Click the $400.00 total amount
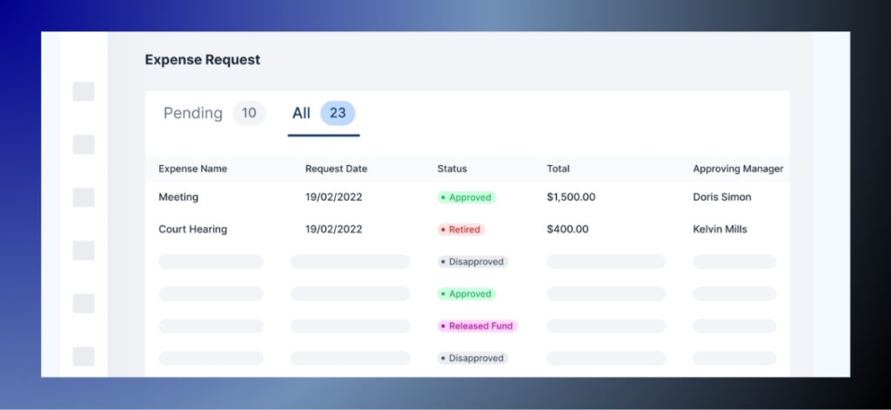 pos(567,229)
